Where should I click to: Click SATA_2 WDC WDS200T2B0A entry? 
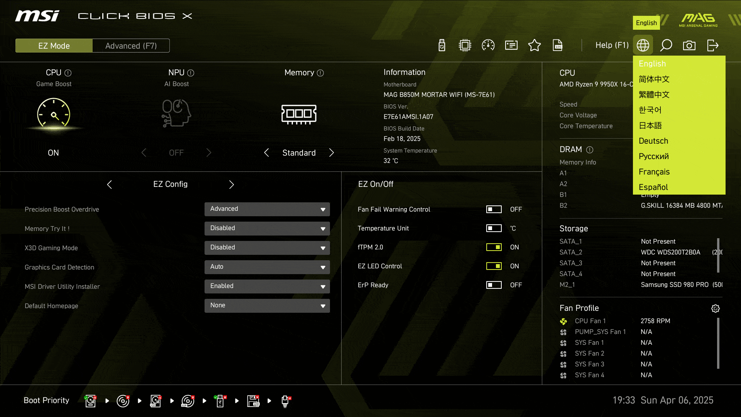coord(641,252)
